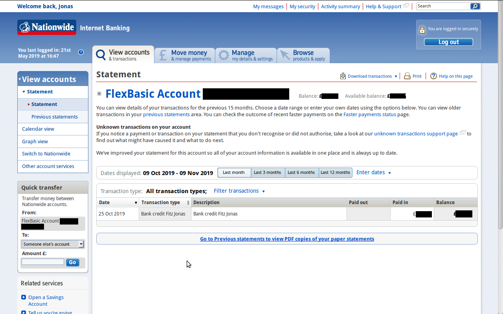
Task: Open the Enter dates dropdown
Action: (373, 173)
